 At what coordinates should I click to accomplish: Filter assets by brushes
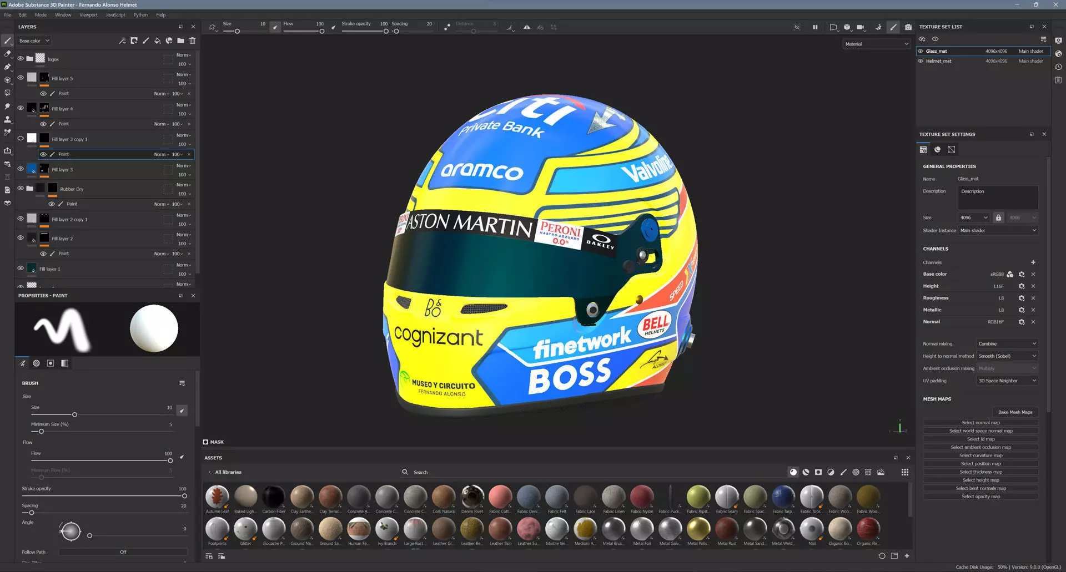pyautogui.click(x=843, y=472)
